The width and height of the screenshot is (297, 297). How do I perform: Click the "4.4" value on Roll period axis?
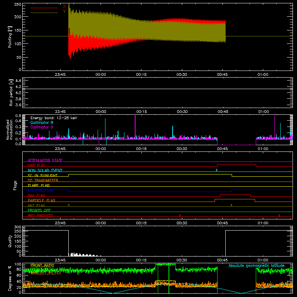click(18, 81)
